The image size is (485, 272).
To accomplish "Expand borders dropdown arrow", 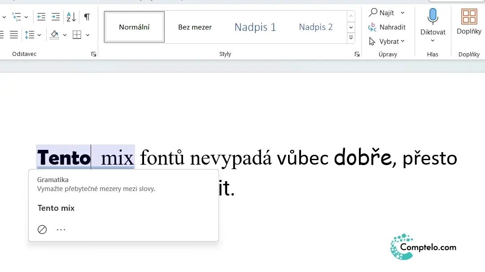I will point(88,35).
